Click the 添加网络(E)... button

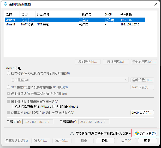[x=88, y=62]
